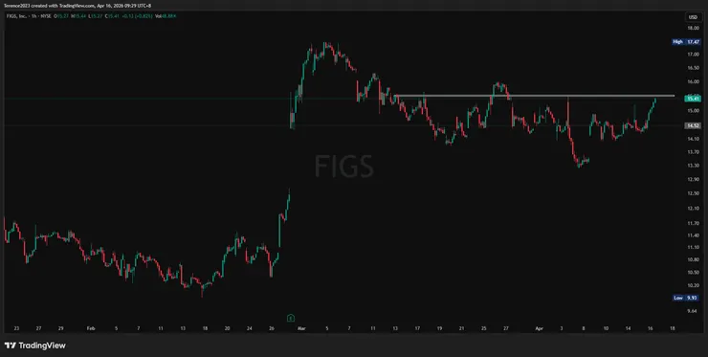
Task: Click the 11.40 price axis label
Action: (x=693, y=235)
